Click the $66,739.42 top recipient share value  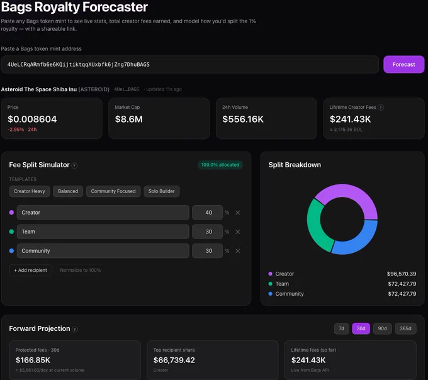(x=174, y=360)
